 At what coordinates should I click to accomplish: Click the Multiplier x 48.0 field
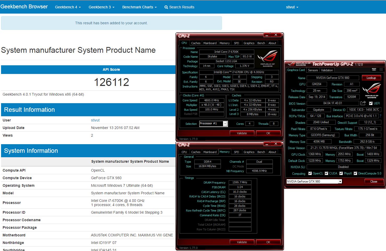(212, 105)
